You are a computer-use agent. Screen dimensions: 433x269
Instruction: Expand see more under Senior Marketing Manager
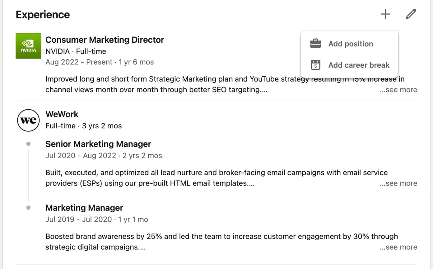coord(398,183)
